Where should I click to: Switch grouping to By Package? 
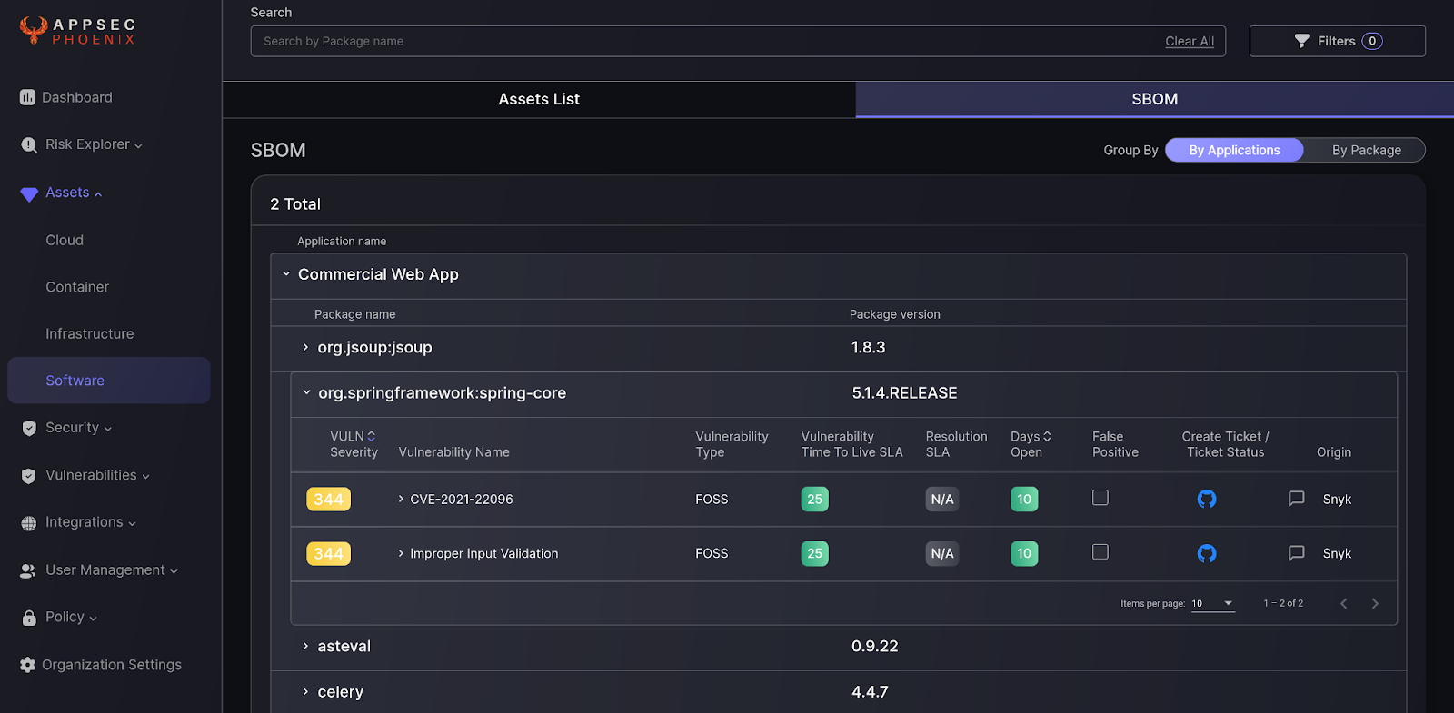1365,150
